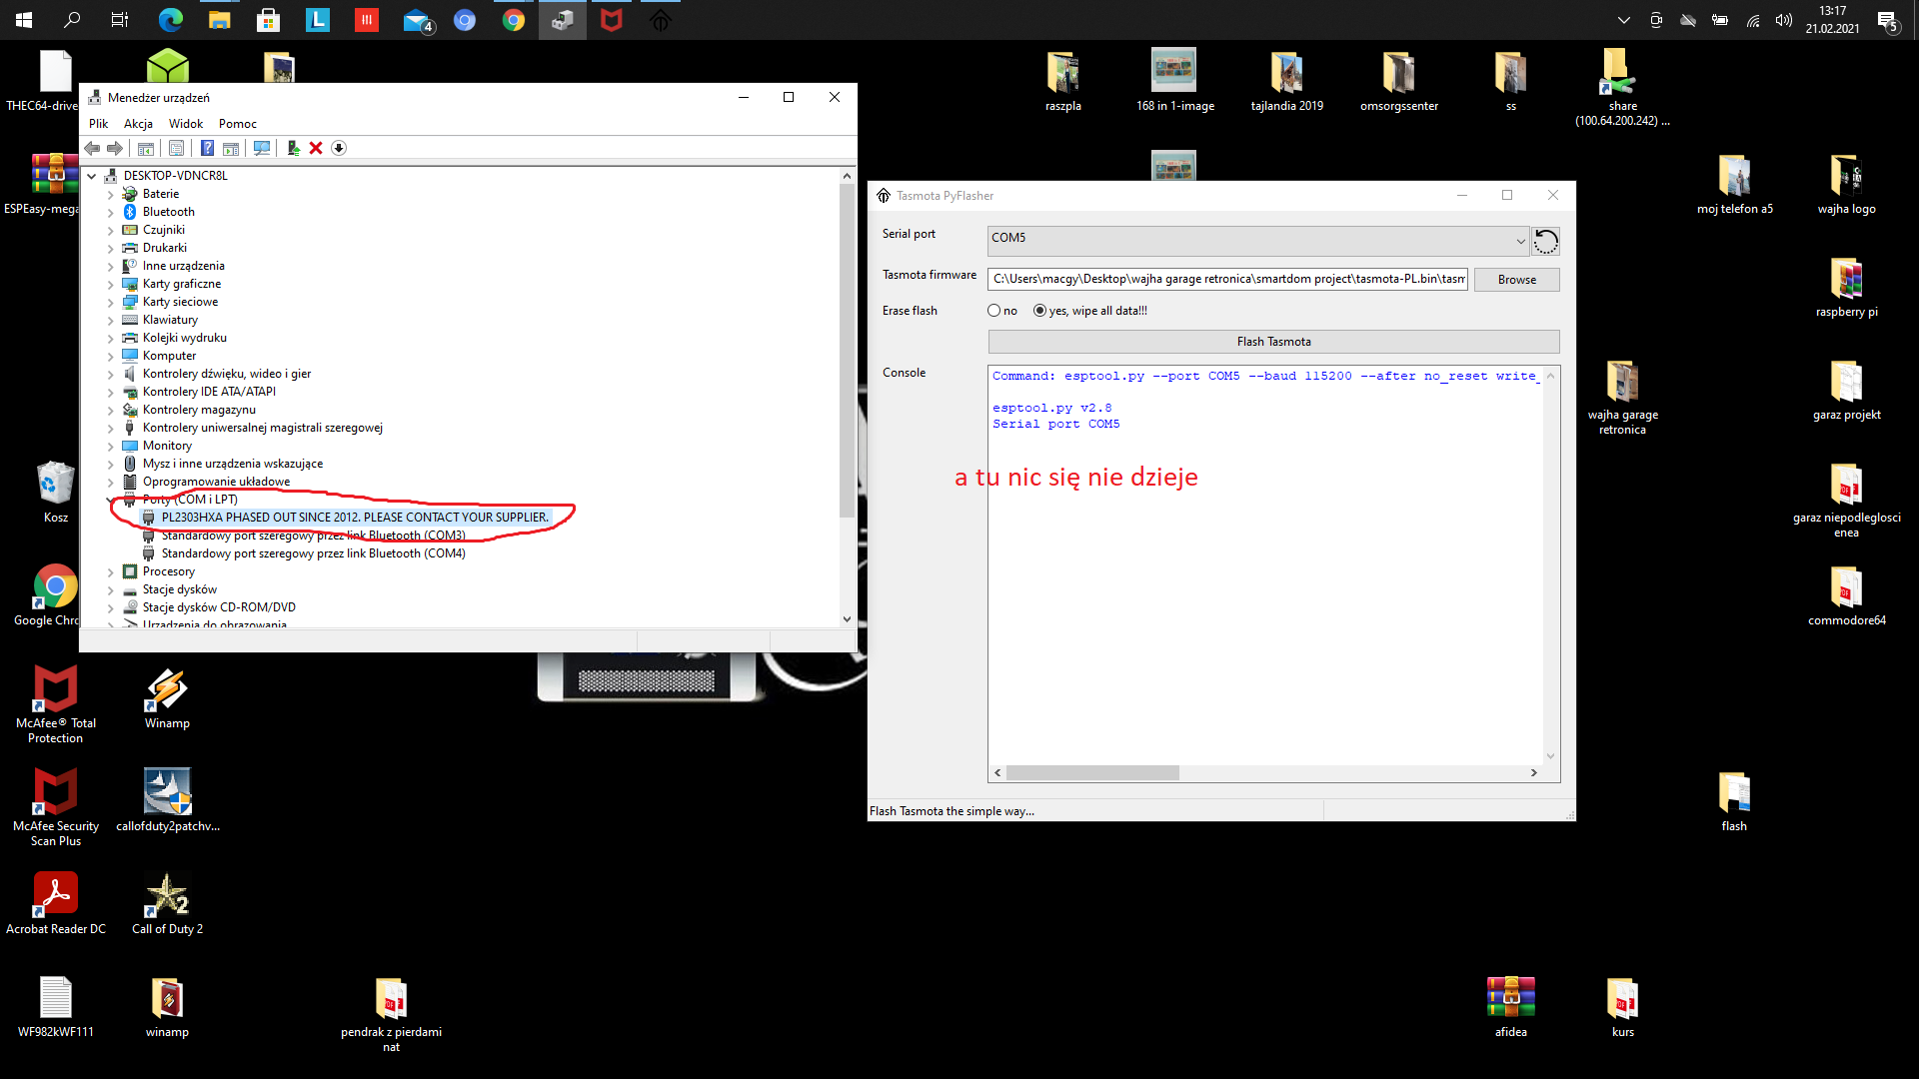Click Scan for hardware changes icon
Image resolution: width=1919 pixels, height=1079 pixels.
point(262,148)
